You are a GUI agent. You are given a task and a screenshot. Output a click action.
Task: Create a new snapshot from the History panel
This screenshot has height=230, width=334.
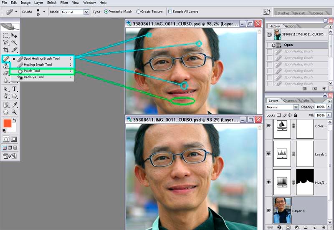pyautogui.click(x=314, y=88)
